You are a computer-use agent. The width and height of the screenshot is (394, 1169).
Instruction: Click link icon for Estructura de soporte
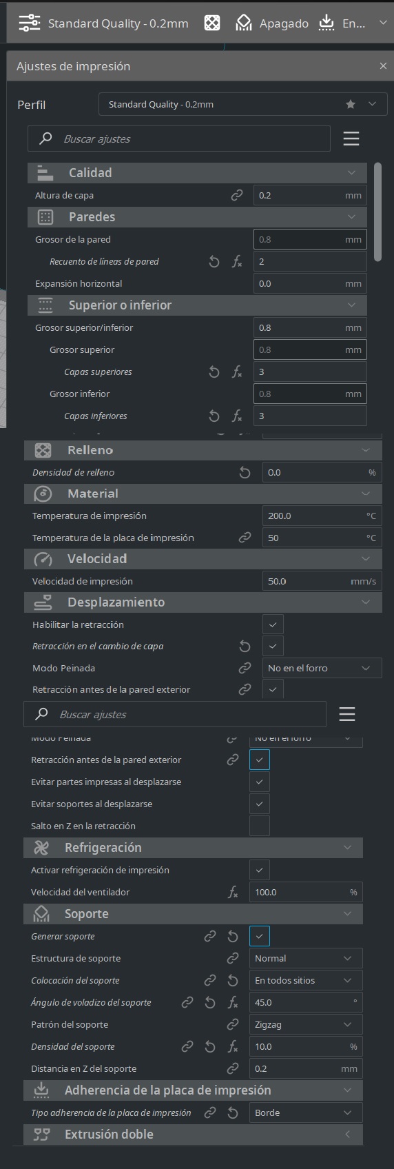pos(233,958)
